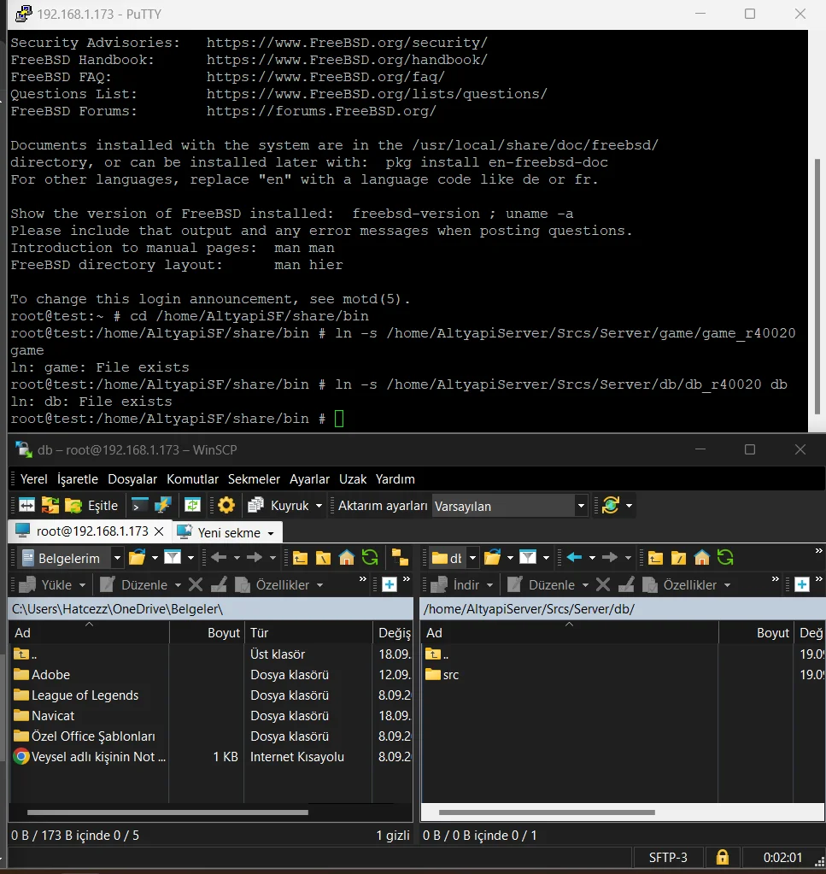Click the local panel forward arrow
Screen dimensions: 826x874
255,557
